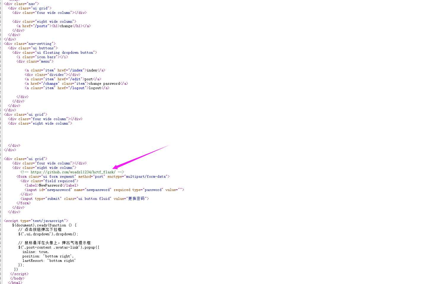The height and width of the screenshot is (284, 425).
Task: Click the anchor text "index"
Action: (x=92, y=70)
